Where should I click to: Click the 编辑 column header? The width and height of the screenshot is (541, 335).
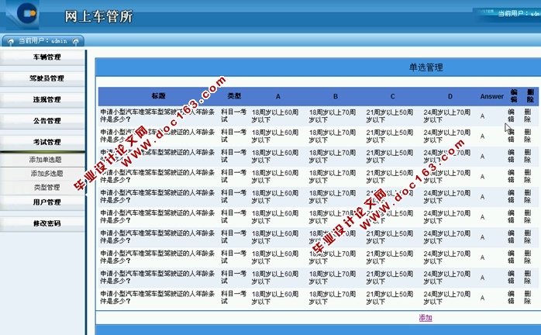[514, 96]
